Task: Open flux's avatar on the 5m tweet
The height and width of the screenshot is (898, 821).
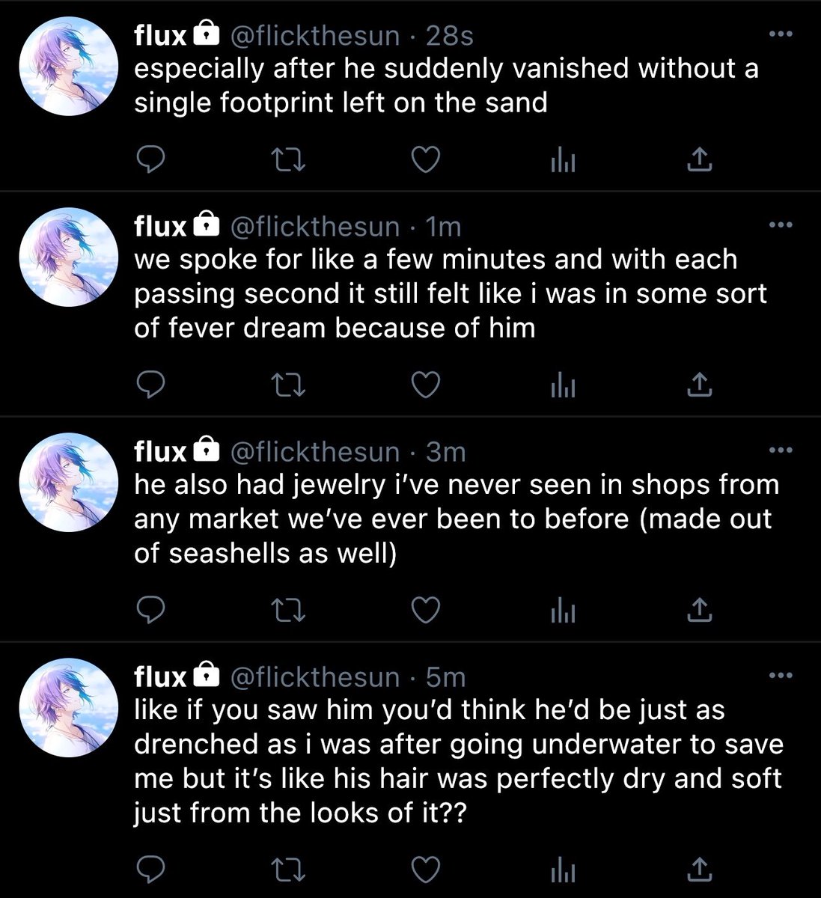Action: tap(68, 708)
